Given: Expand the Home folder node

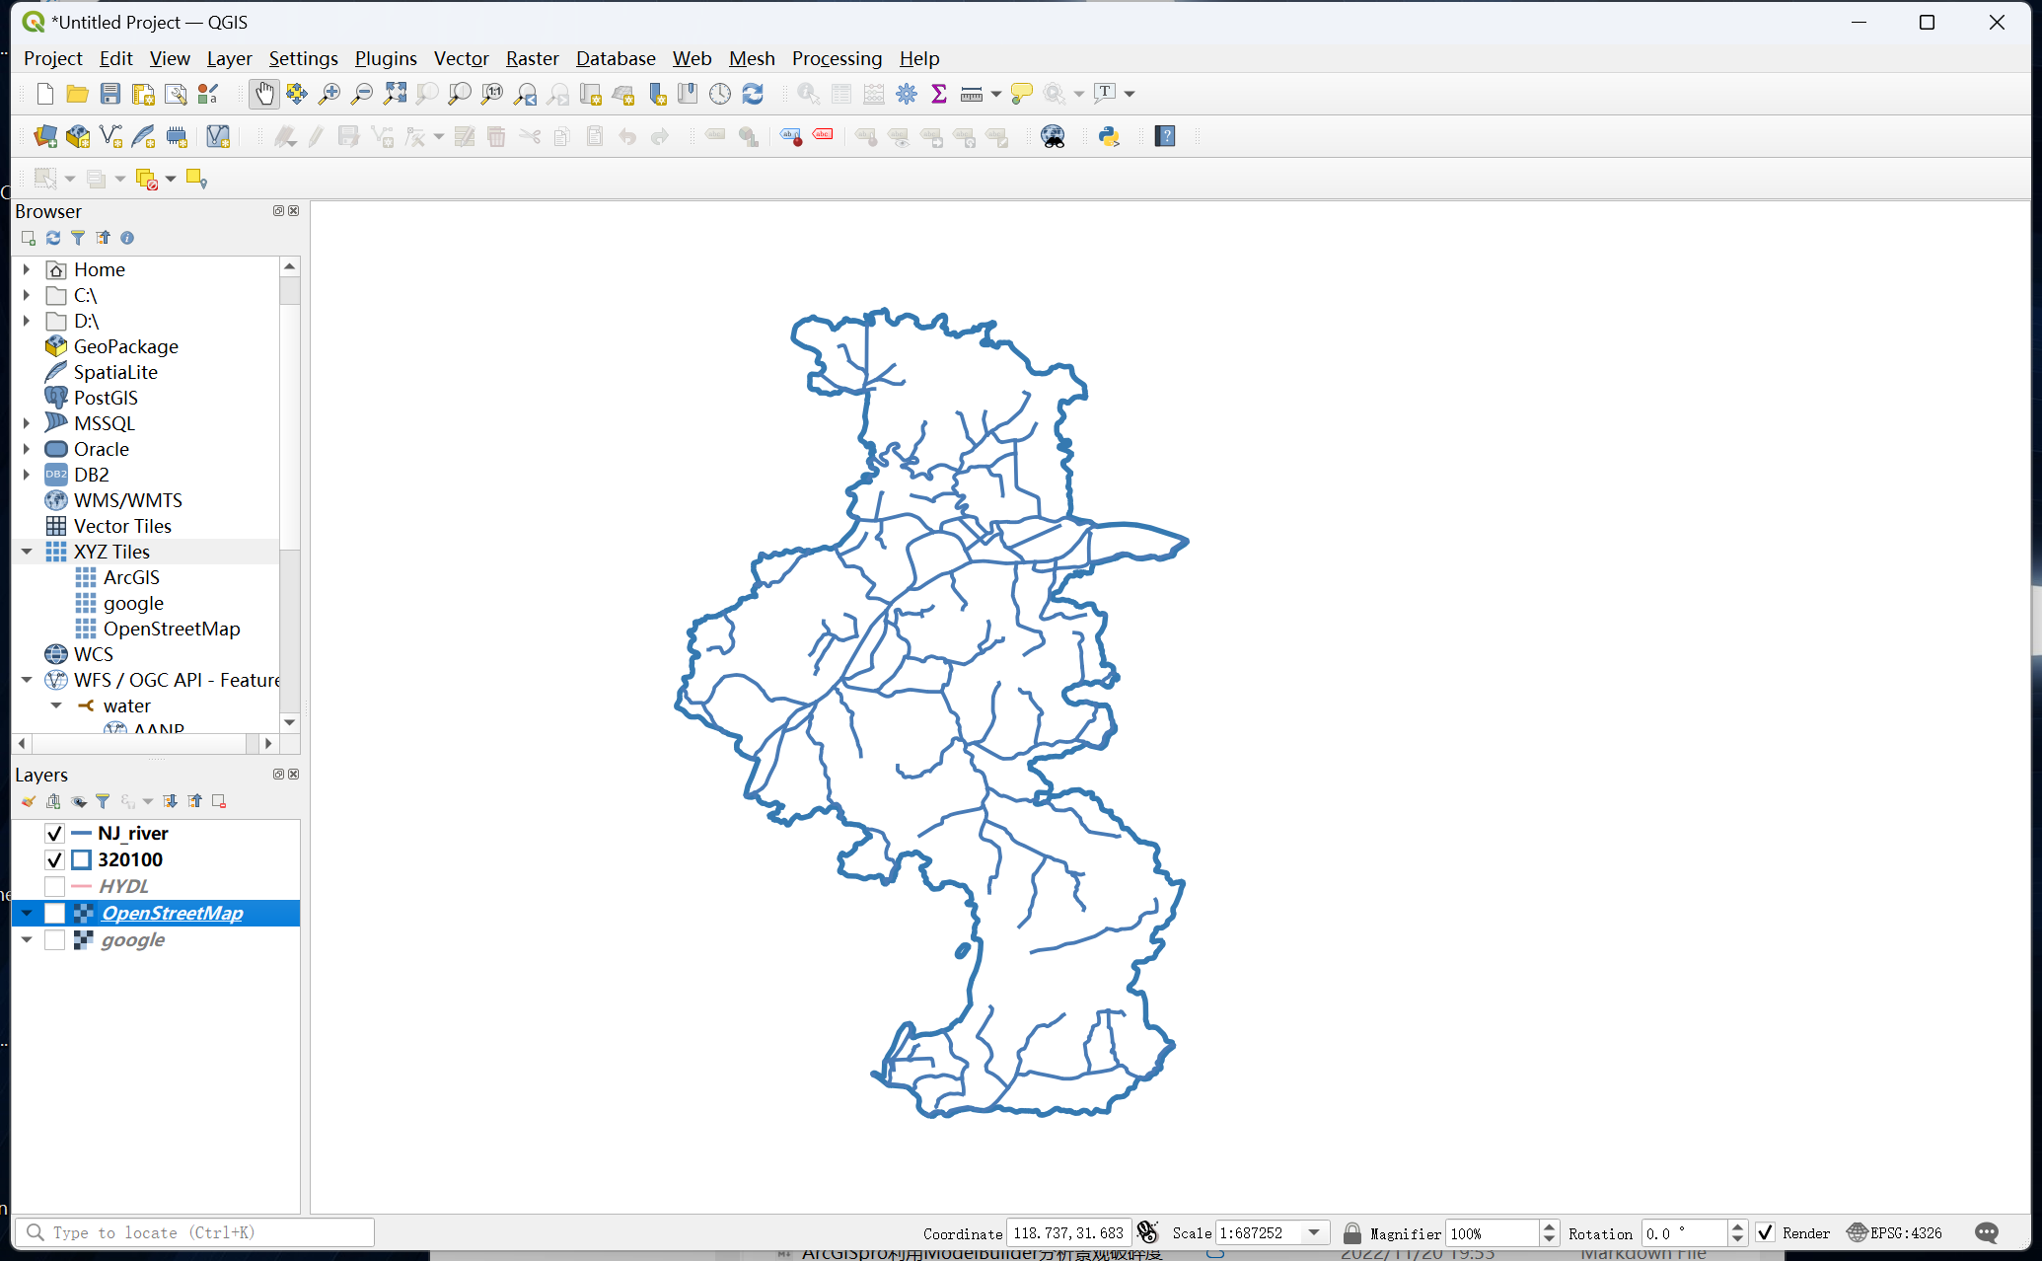Looking at the screenshot, I should pos(27,269).
